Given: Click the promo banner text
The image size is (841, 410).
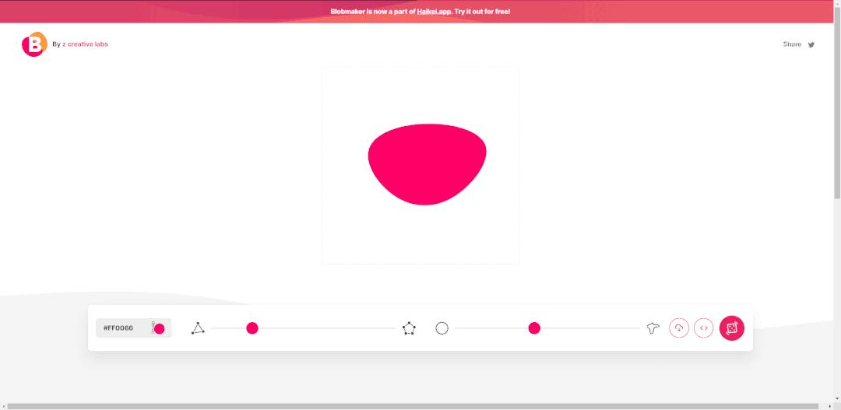Looking at the screenshot, I should pyautogui.click(x=420, y=11).
